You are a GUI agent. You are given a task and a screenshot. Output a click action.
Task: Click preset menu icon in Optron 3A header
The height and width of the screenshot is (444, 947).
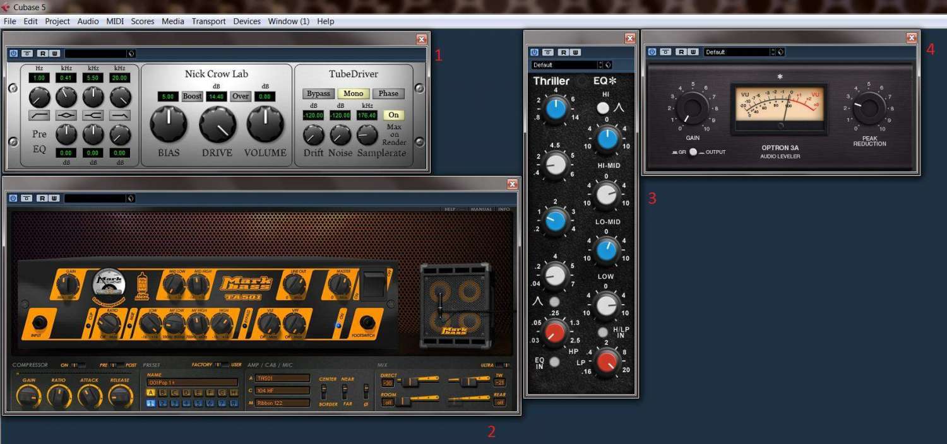pos(781,52)
